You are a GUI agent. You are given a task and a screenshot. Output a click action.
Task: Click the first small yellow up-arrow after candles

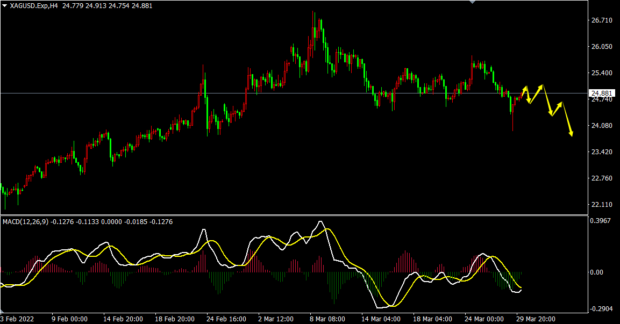525,88
